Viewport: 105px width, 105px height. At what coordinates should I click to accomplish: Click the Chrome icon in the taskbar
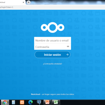point(5,102)
